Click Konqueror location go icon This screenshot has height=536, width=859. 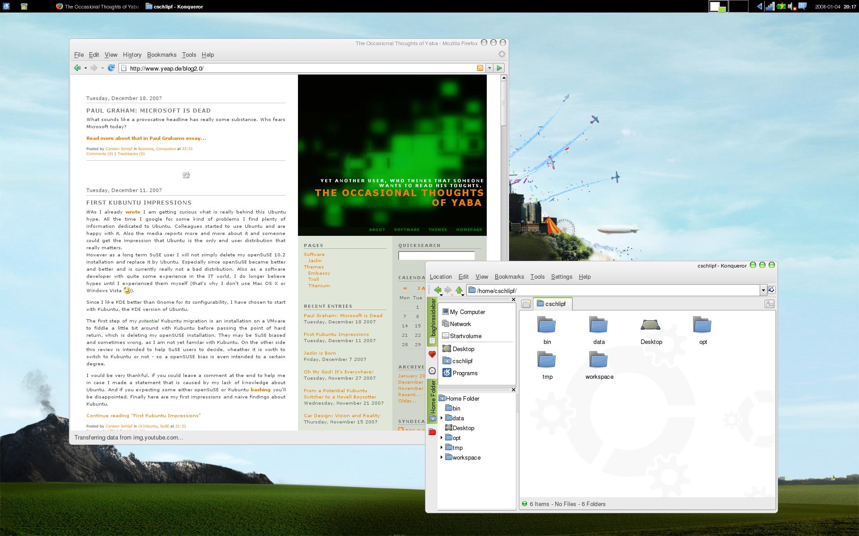click(x=771, y=290)
